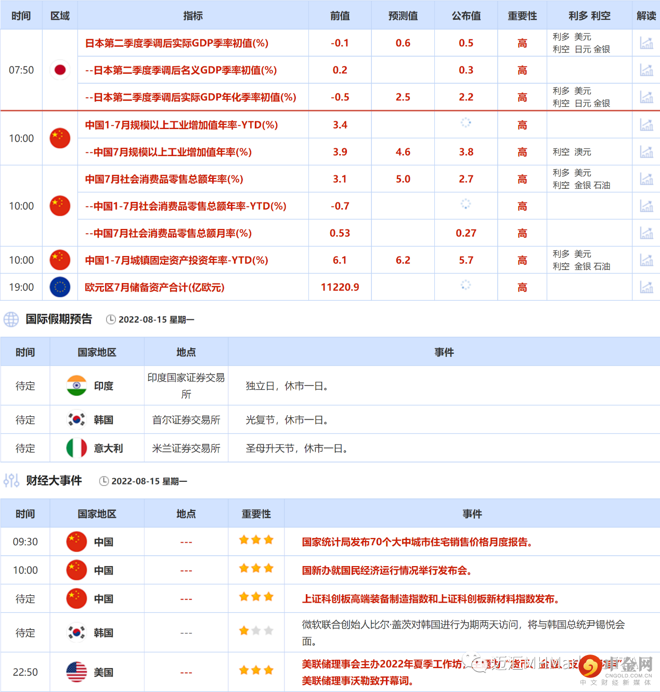Screen dimensions: 660x692
Task: Open the chart interpretation icon for Japan GDP row
Action: pyautogui.click(x=646, y=43)
